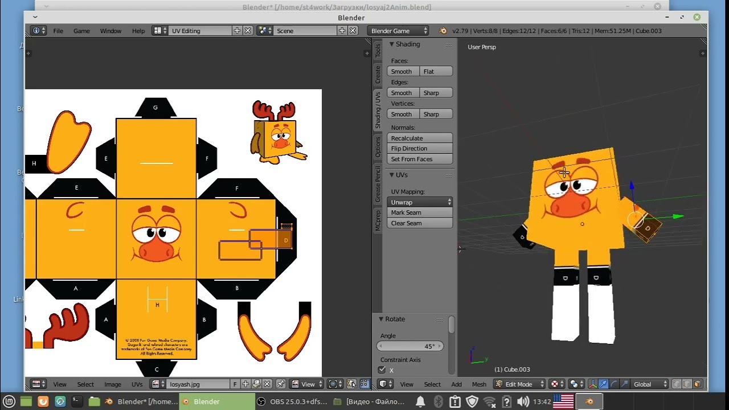Open the Blender Game engine dropdown

pyautogui.click(x=398, y=31)
